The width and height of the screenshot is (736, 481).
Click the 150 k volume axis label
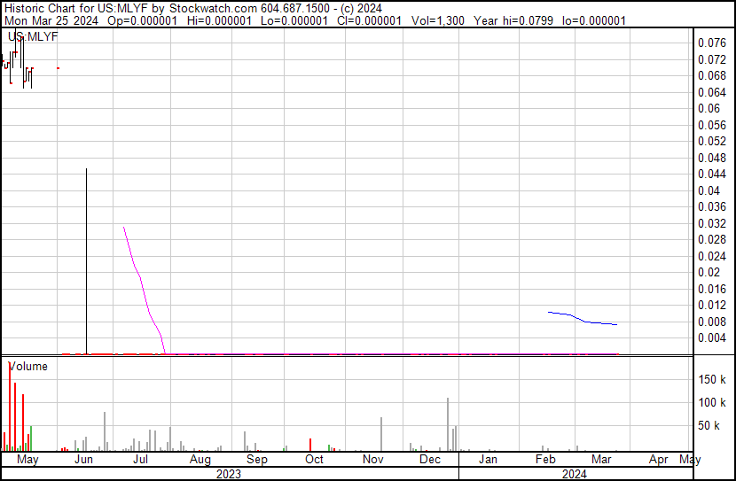(x=713, y=379)
